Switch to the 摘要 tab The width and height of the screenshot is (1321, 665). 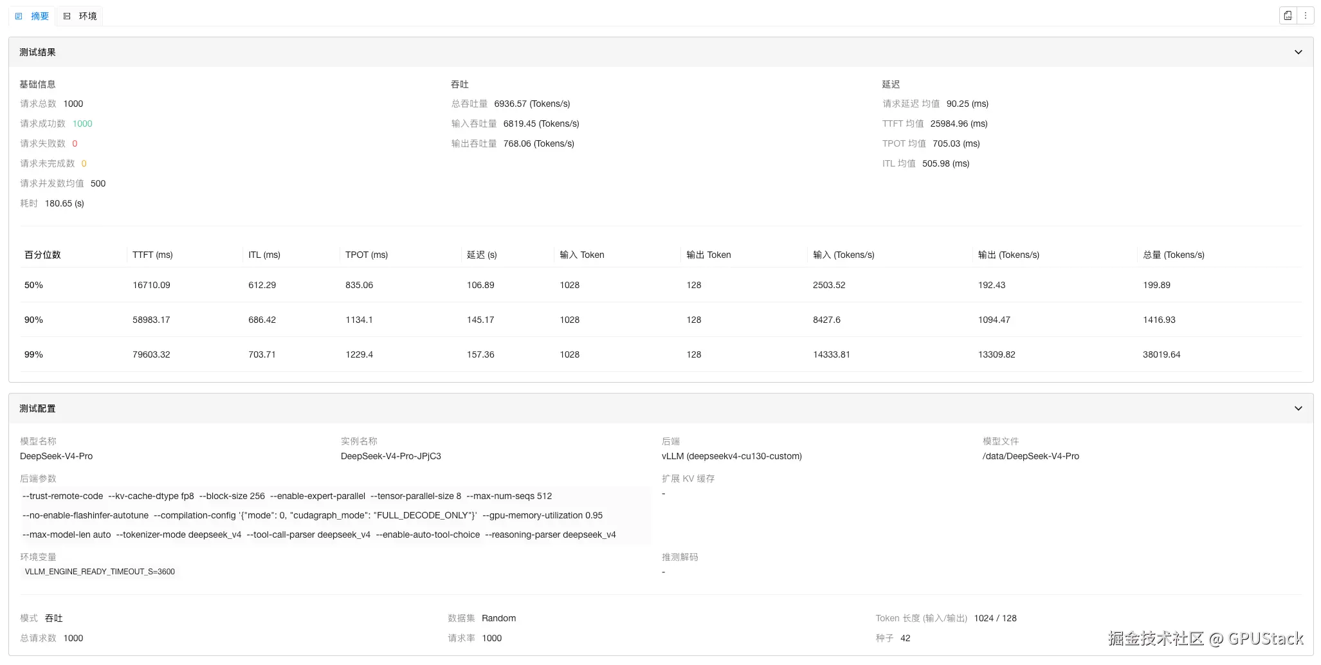[x=32, y=16]
